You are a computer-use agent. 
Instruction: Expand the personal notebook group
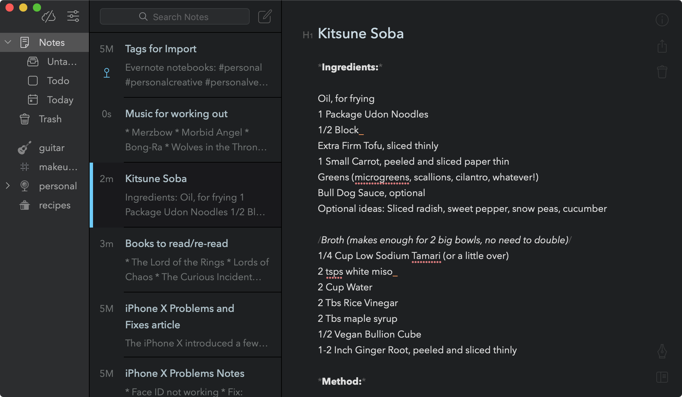7,186
